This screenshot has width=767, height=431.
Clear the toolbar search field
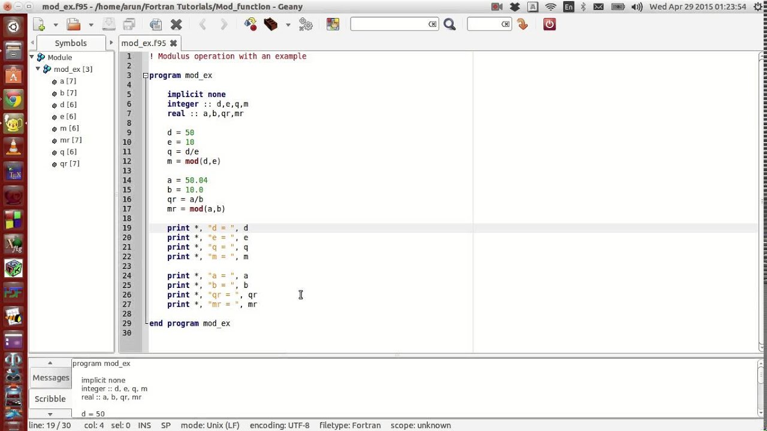[x=433, y=24]
